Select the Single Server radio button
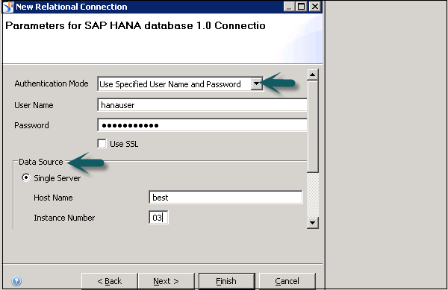The image size is (448, 290). click(x=26, y=178)
